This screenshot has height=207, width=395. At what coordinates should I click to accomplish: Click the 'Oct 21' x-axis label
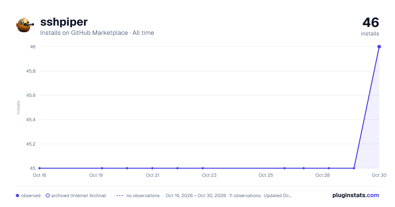(153, 175)
